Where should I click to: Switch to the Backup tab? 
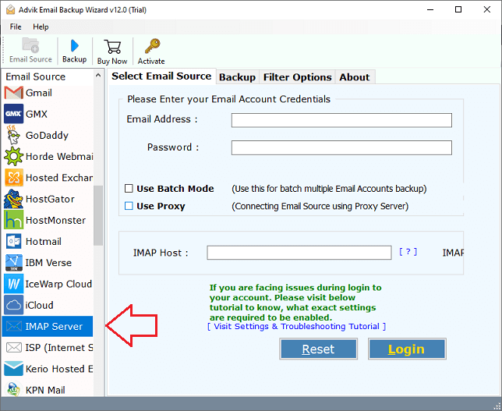click(x=237, y=77)
